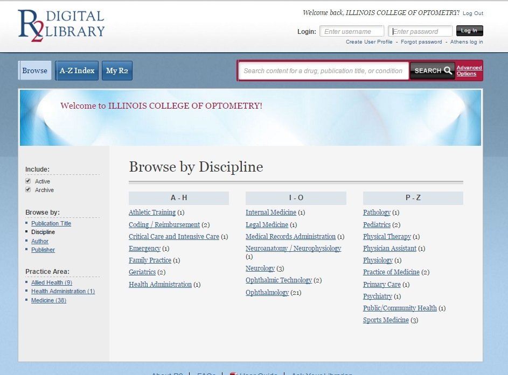508x375 pixels.
Task: Open Practice of Medicine discipline
Action: pyautogui.click(x=391, y=272)
